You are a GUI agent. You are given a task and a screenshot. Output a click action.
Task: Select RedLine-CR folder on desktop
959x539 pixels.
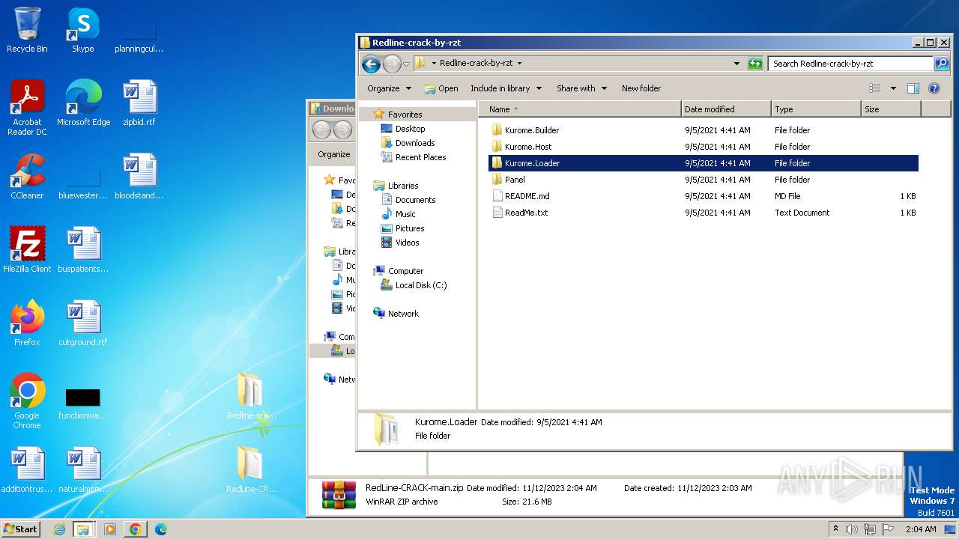(x=251, y=470)
